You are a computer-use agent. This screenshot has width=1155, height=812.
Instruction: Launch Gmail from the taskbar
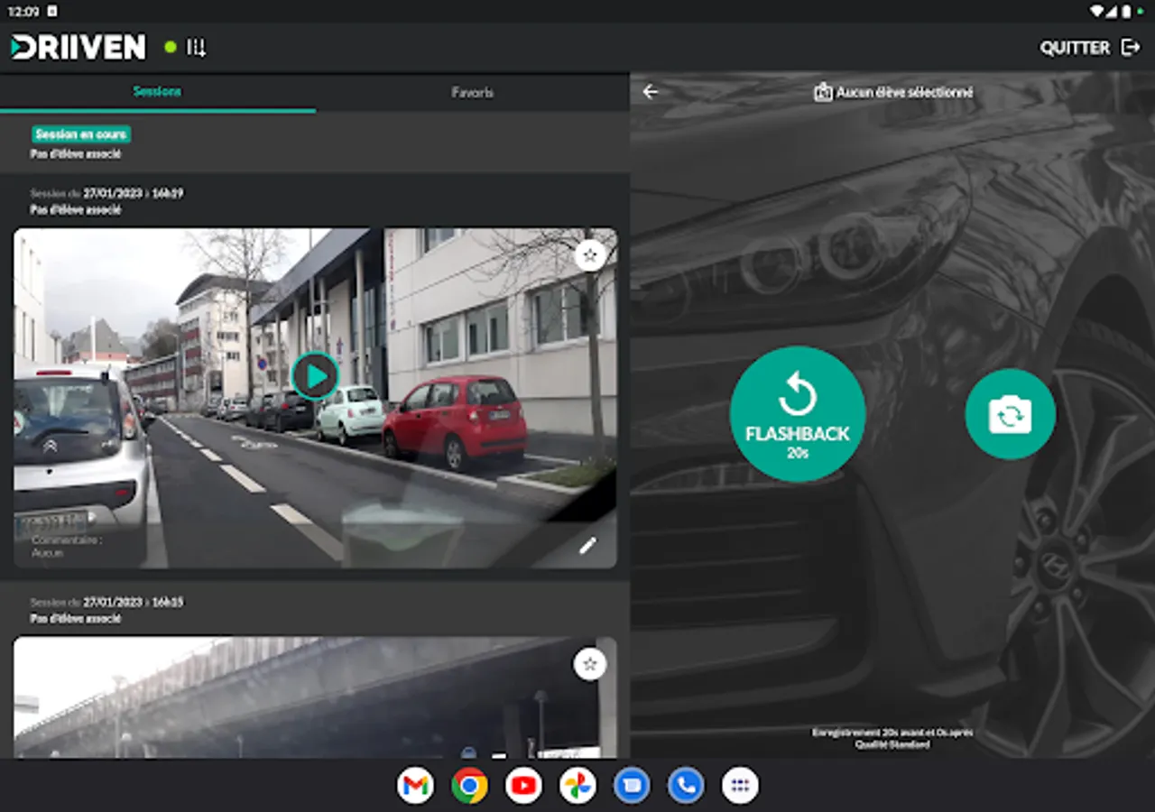pos(415,786)
